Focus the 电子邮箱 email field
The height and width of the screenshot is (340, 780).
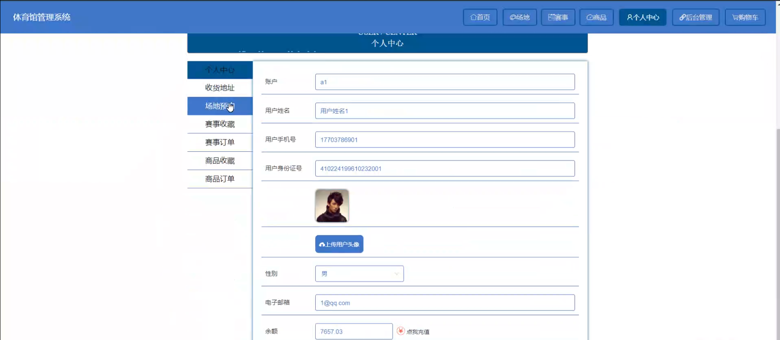click(x=445, y=303)
